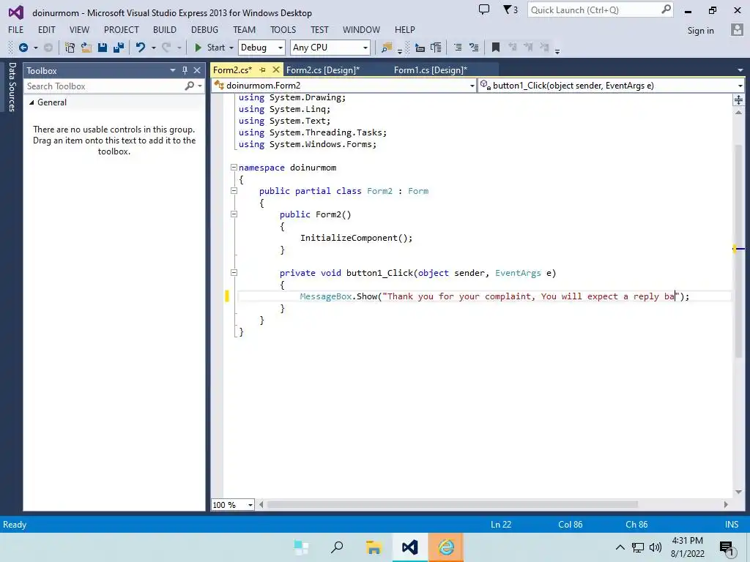
Task: Collapse the button1_Click method block
Action: [x=234, y=272]
